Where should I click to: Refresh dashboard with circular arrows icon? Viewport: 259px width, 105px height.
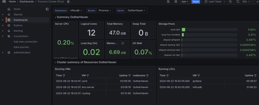point(238,2)
